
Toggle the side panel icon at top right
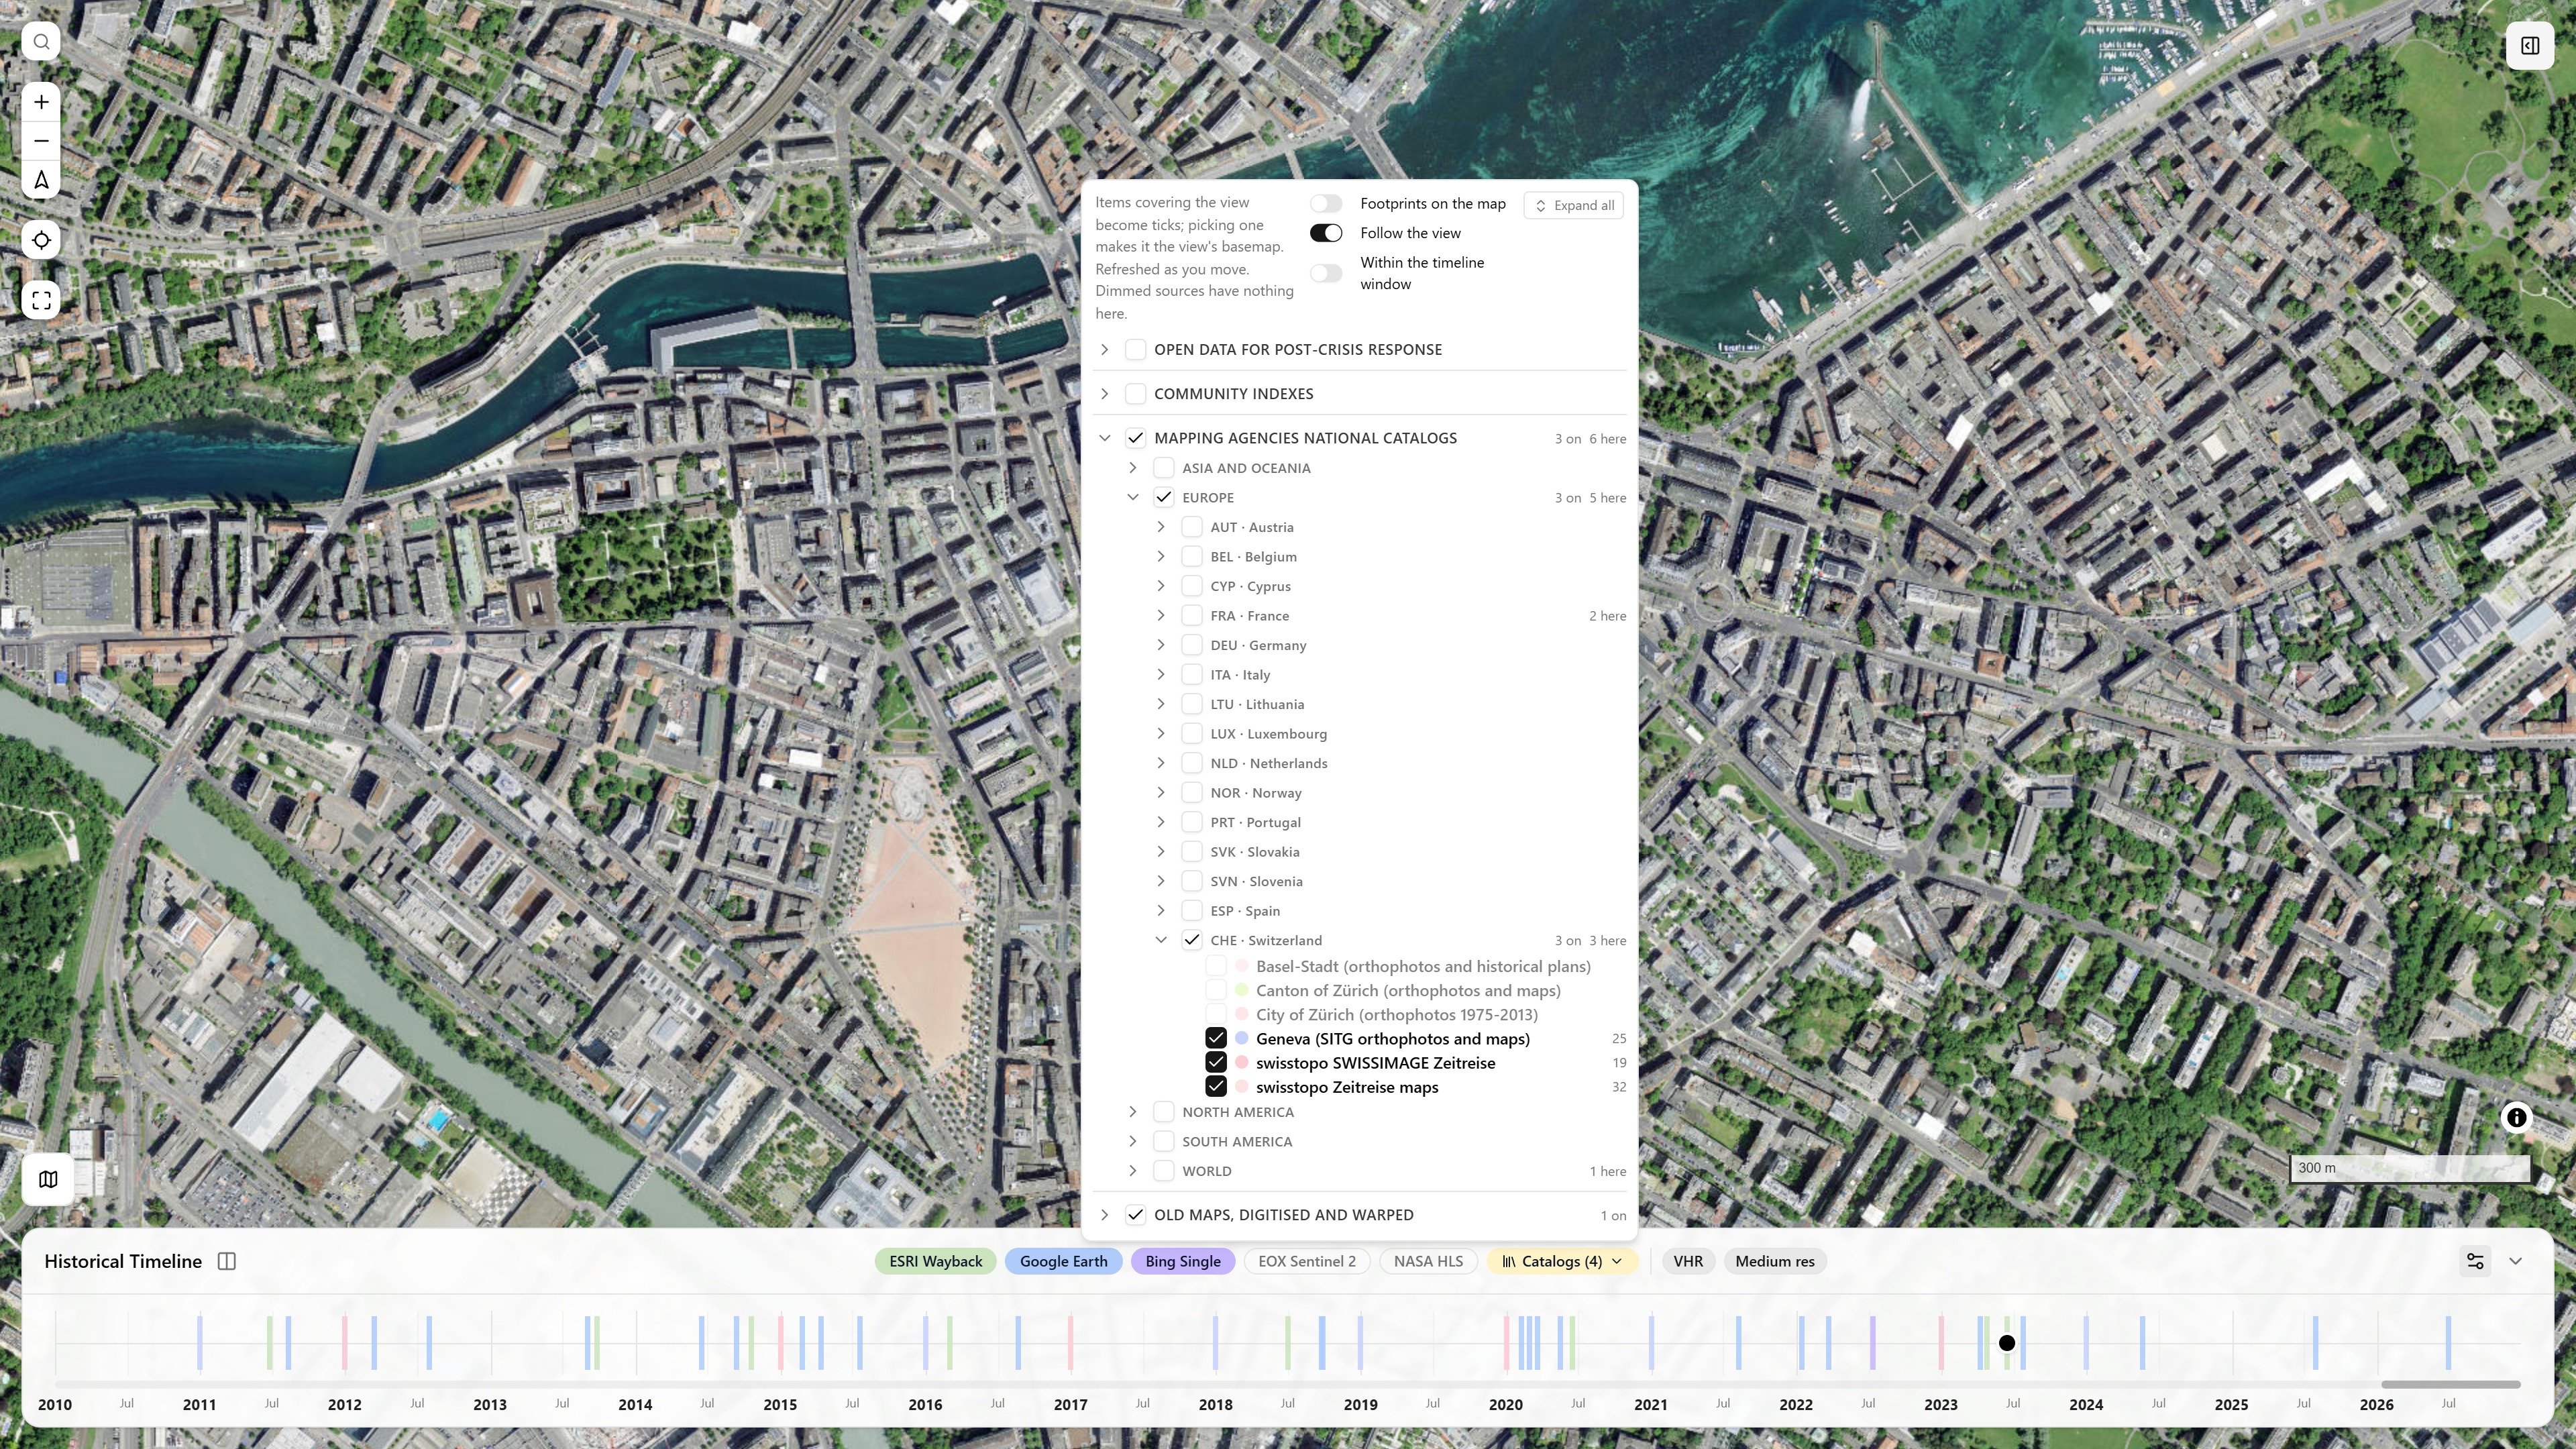[2530, 46]
